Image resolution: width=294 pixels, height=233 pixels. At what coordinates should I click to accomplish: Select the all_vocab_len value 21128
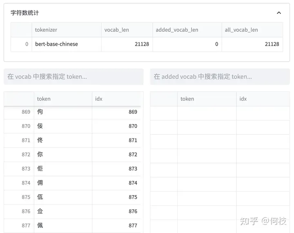[x=252, y=44]
